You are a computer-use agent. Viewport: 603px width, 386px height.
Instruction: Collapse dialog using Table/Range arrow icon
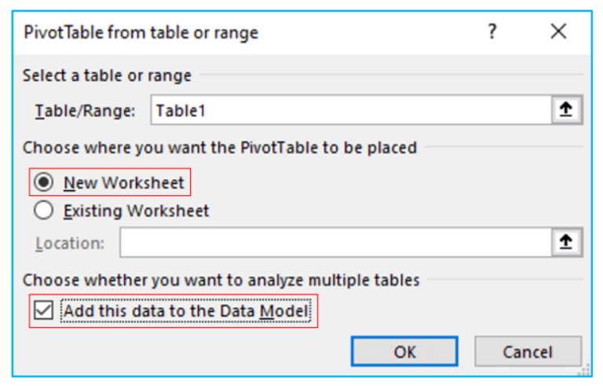(x=565, y=110)
